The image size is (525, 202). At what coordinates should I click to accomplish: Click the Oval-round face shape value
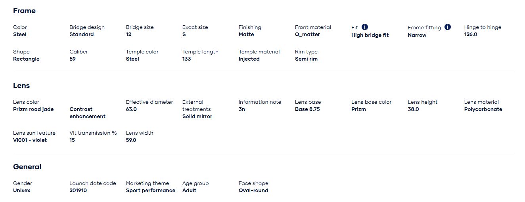(x=253, y=191)
